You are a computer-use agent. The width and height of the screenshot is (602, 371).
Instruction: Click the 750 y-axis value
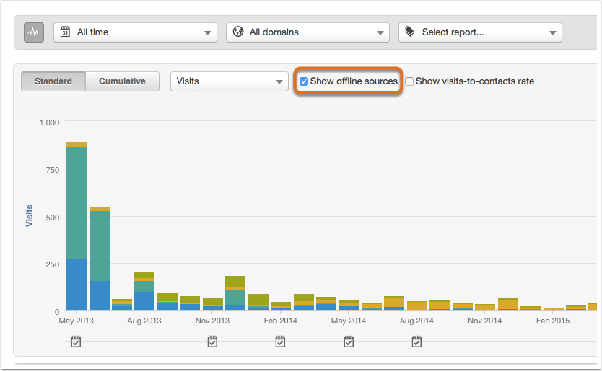pyautogui.click(x=53, y=170)
